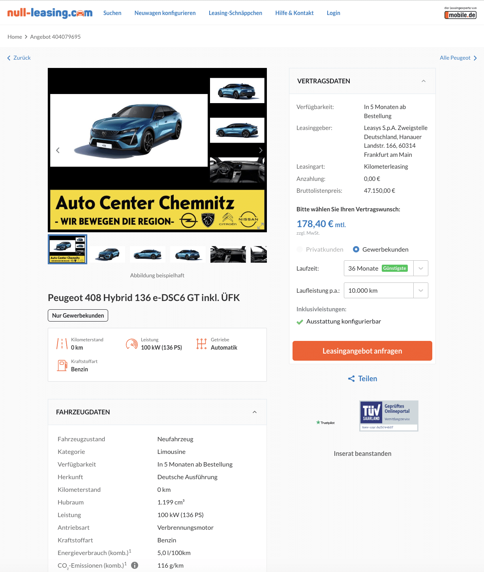Open the mobile.de partner logo
Image resolution: width=484 pixels, height=572 pixels.
460,13
